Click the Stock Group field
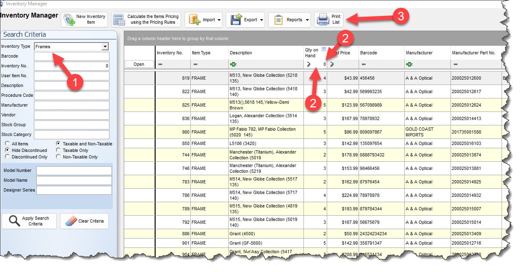 71,125
